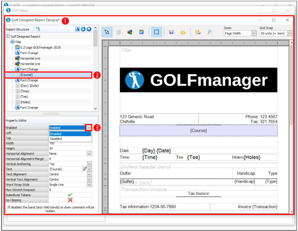Click the Max Stretch Request value field
Viewport: 298px width, 231px height.
coord(70,190)
